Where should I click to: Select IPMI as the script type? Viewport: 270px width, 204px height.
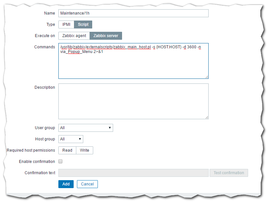(x=66, y=25)
